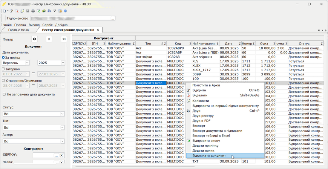Click the Дата column header
The width and height of the screenshot is (328, 169).
(230, 43)
